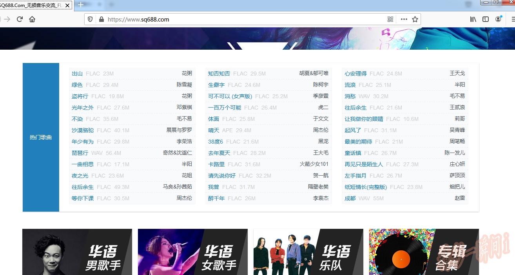Download 出山 by 花粥

[x=78, y=74]
